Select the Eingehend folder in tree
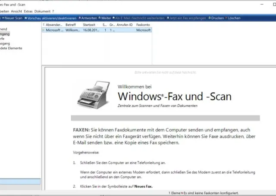276x196 pixels. pyautogui.click(x=3, y=29)
